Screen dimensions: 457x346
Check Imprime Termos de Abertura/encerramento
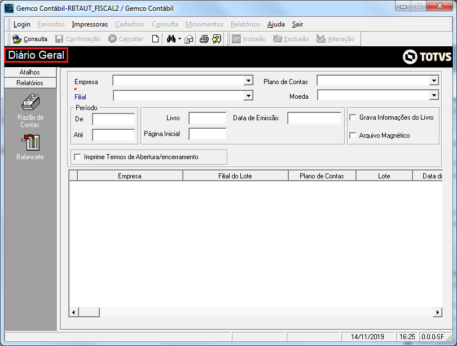pos(77,157)
